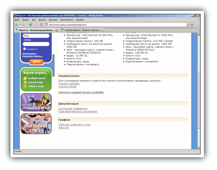The width and height of the screenshot is (217, 170).
Task: Click 'скачать ReGet' link
Action: pyautogui.click(x=67, y=86)
